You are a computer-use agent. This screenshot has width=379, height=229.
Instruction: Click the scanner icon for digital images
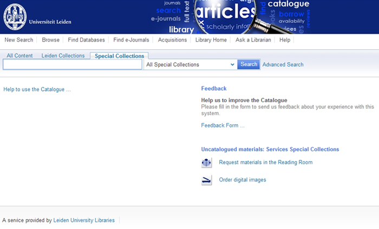(206, 180)
